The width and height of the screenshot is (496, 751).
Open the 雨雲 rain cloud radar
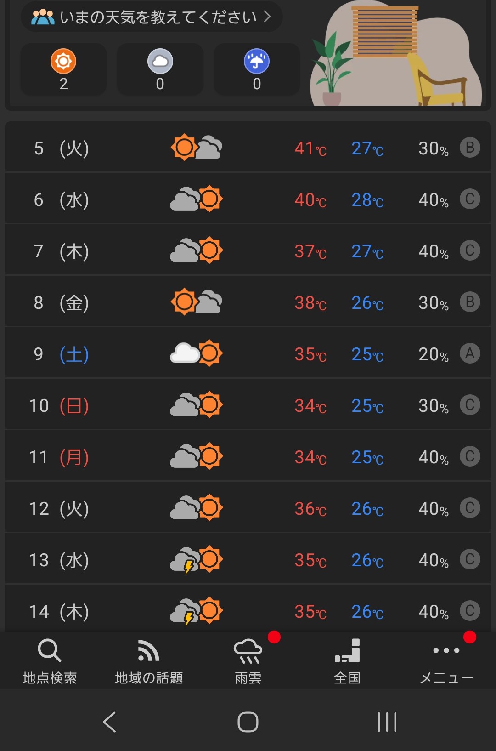pos(248,660)
